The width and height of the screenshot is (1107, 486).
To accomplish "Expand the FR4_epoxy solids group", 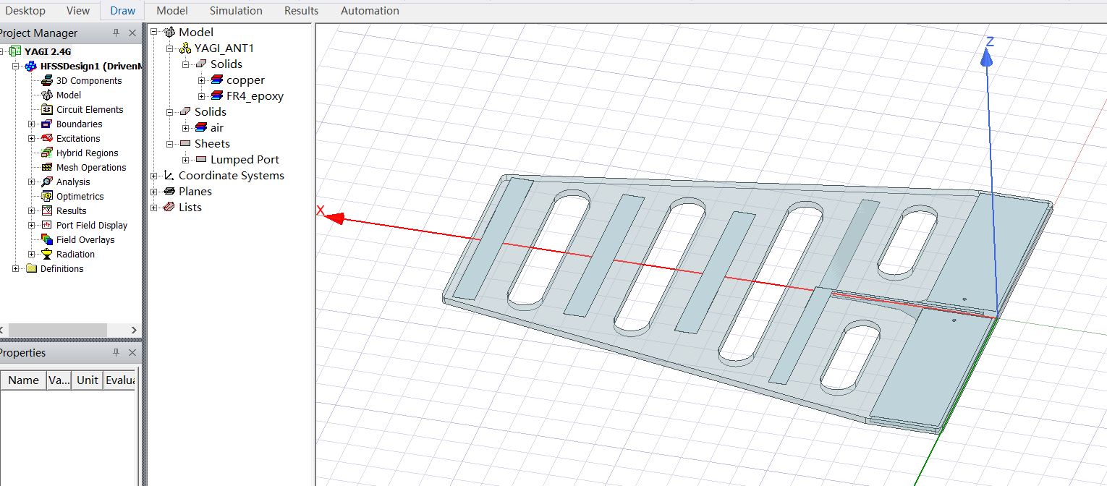I will click(202, 96).
